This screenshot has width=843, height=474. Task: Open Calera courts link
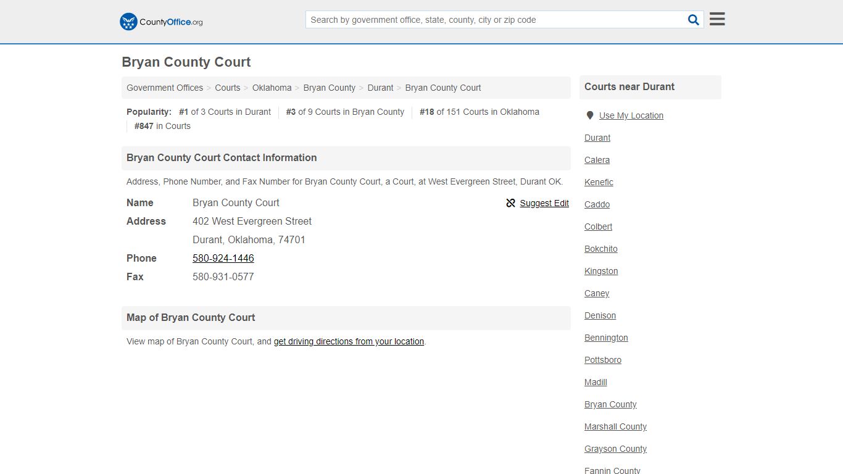[597, 160]
